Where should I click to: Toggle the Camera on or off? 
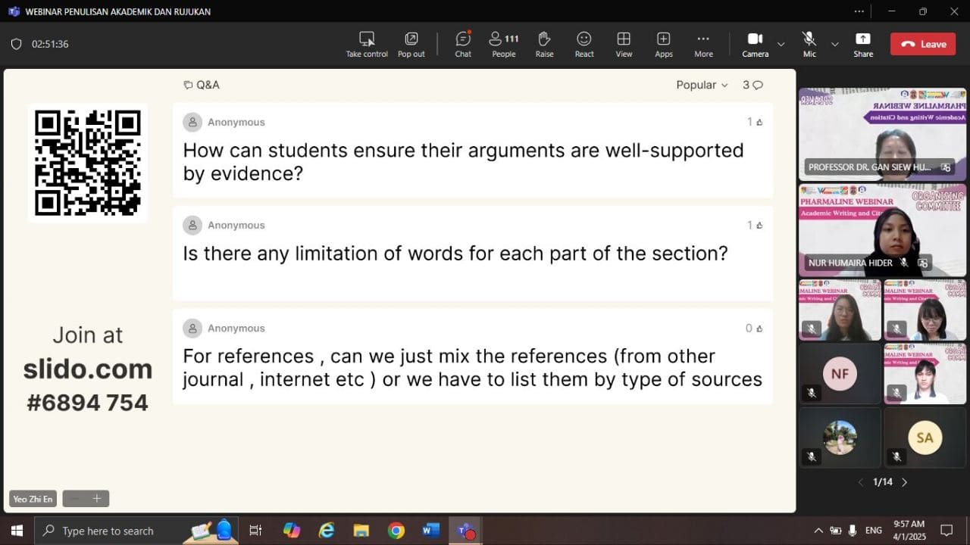[x=755, y=44]
